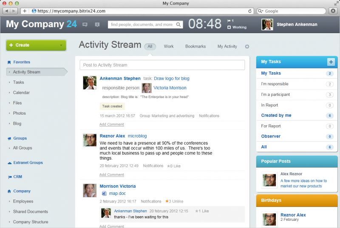Open Company Structure in sidebar
The image size is (340, 228).
(31, 222)
